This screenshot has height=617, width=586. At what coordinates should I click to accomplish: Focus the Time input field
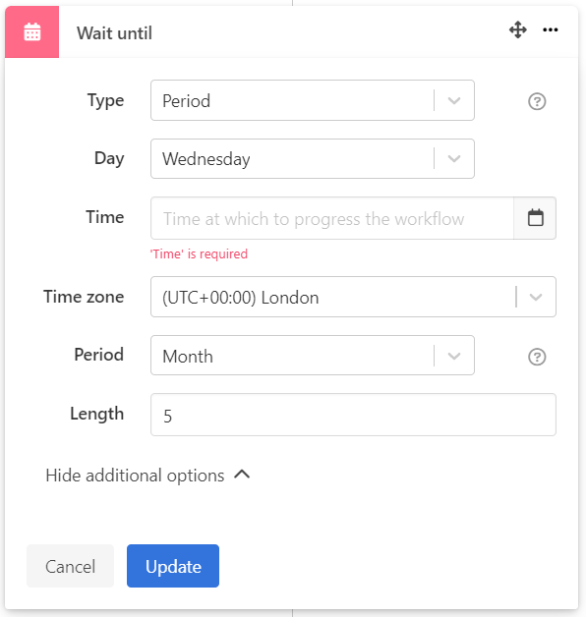point(332,218)
